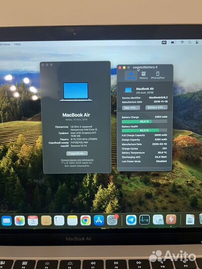Launch Google Chrome from the Dock
This screenshot has width=202, height=269.
pos(86,221)
